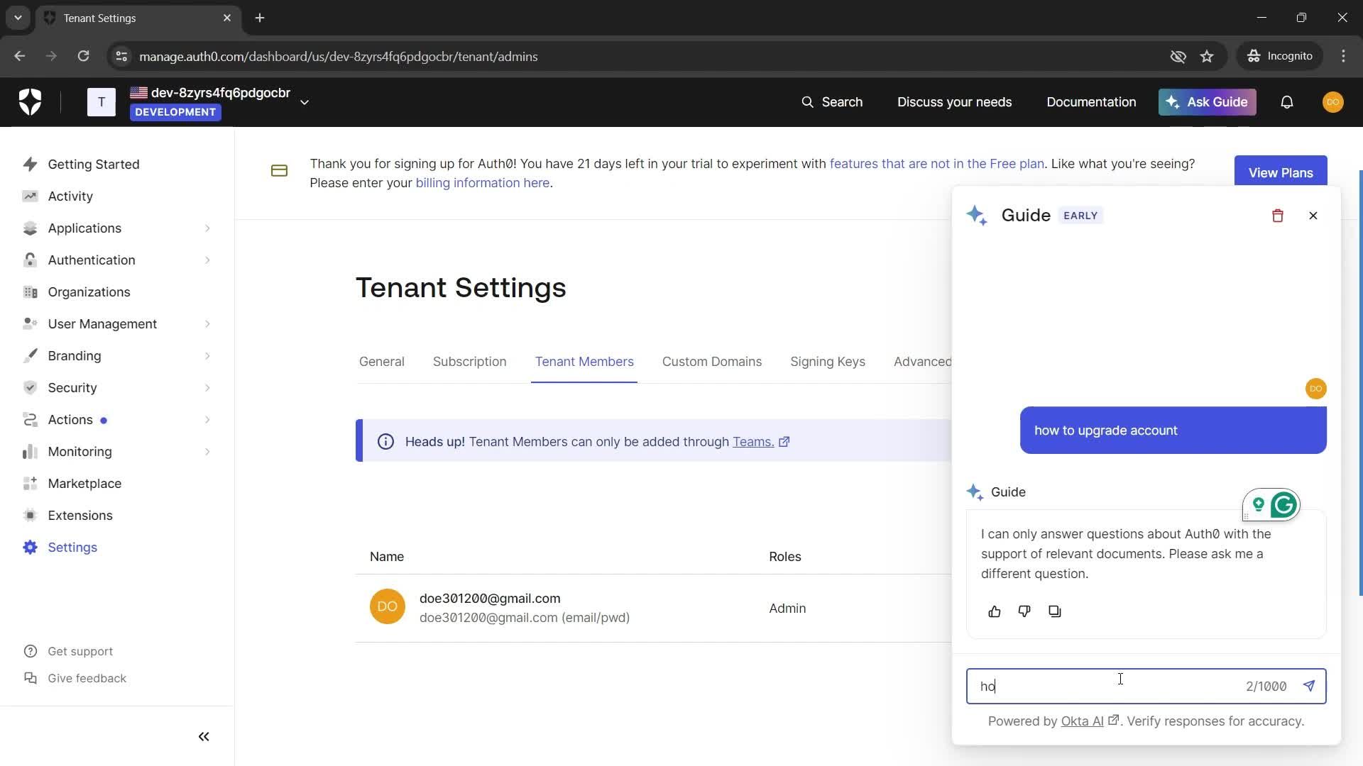Viewport: 1363px width, 766px height.
Task: Click the Settings gear icon
Action: coord(30,547)
